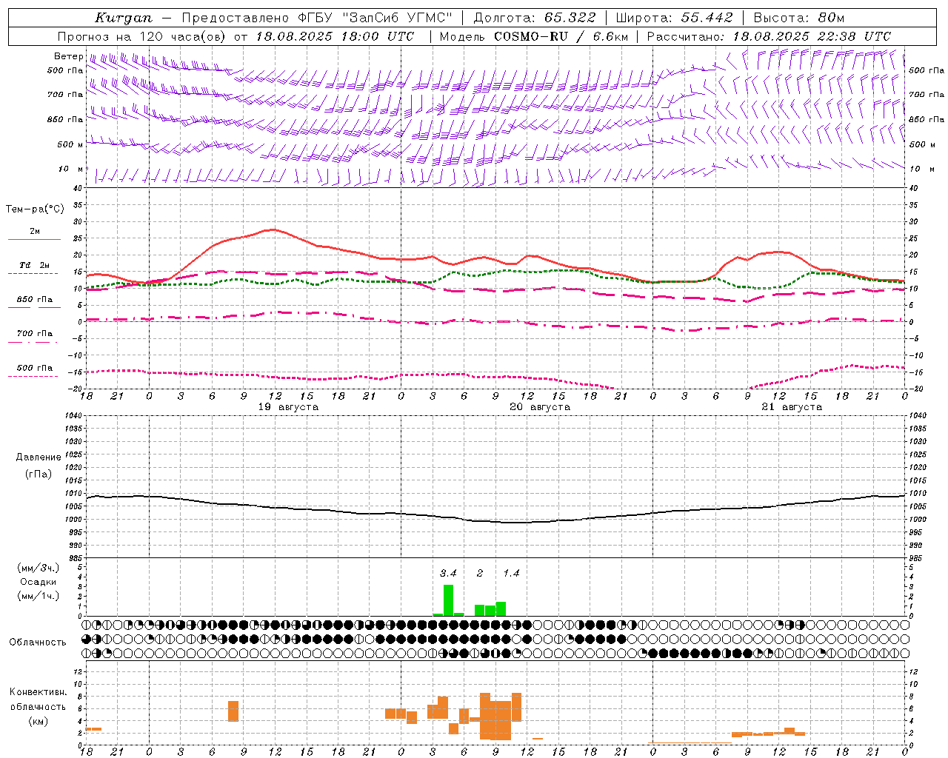Click the "(мм/3ч.)" unit label
This screenshot has width=948, height=758.
coord(39,568)
